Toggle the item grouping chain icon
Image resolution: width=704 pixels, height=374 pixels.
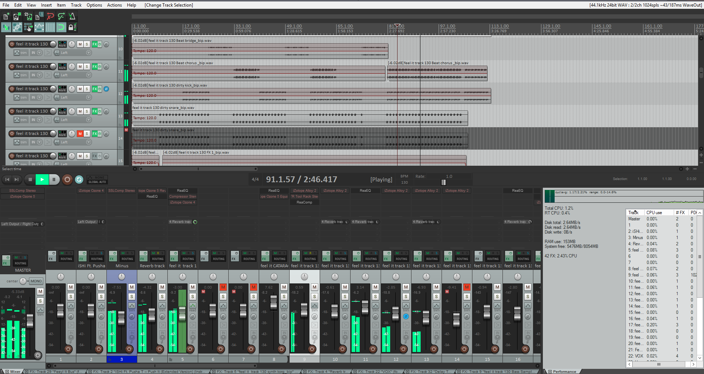tap(17, 27)
